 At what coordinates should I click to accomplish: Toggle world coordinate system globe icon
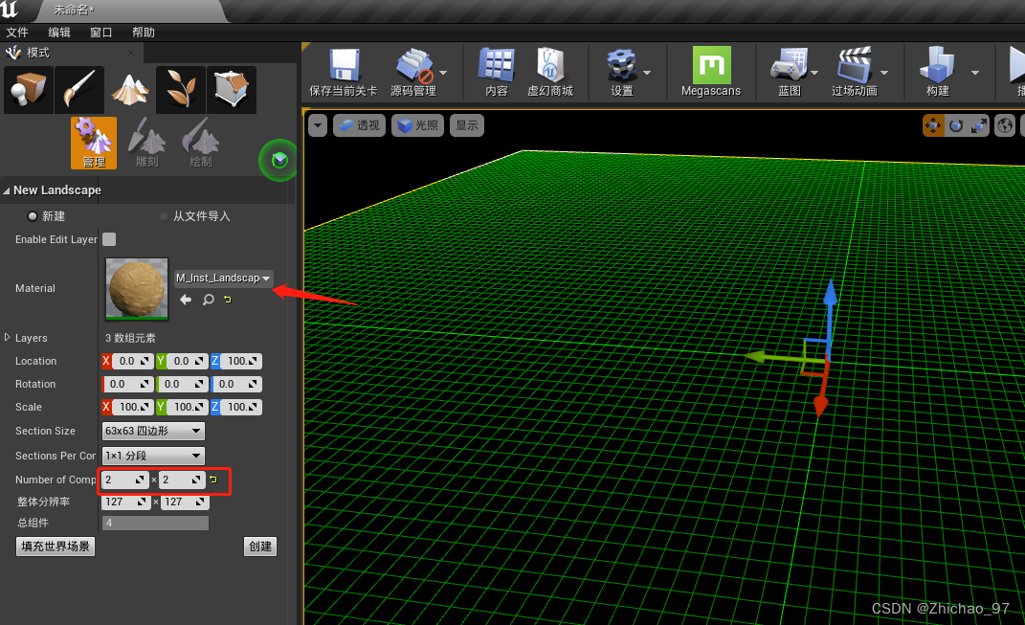pyautogui.click(x=1005, y=125)
